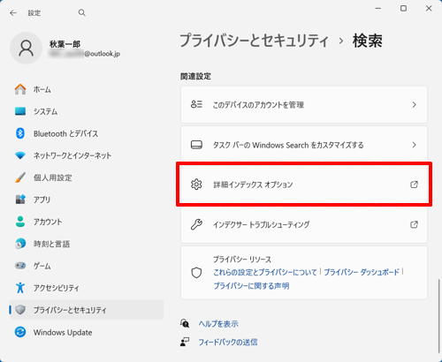The width and height of the screenshot is (442, 362).
Task: Open chevron for タスク バーの Windows Search row
Action: [414, 145]
